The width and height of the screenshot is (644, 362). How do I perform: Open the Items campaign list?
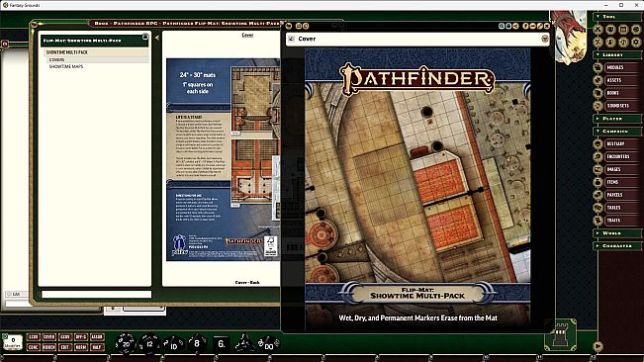point(623,182)
